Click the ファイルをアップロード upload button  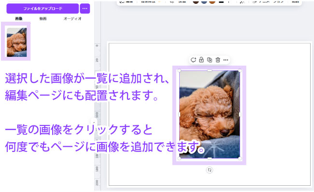coord(43,9)
